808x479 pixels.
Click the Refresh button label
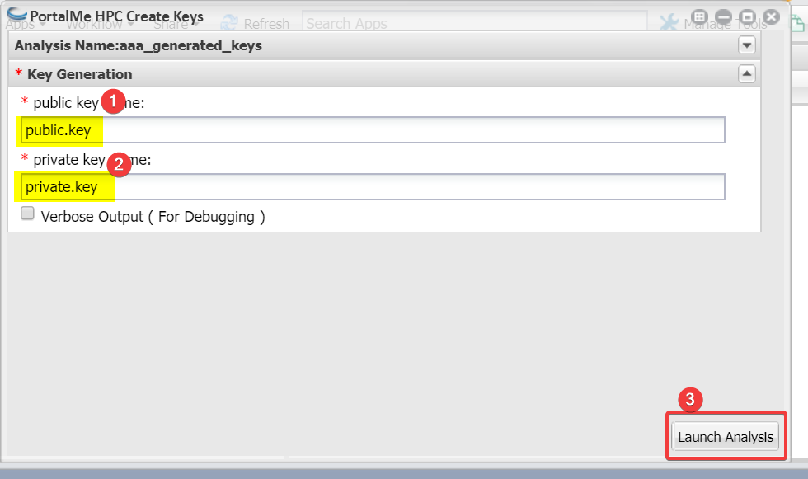(x=266, y=24)
